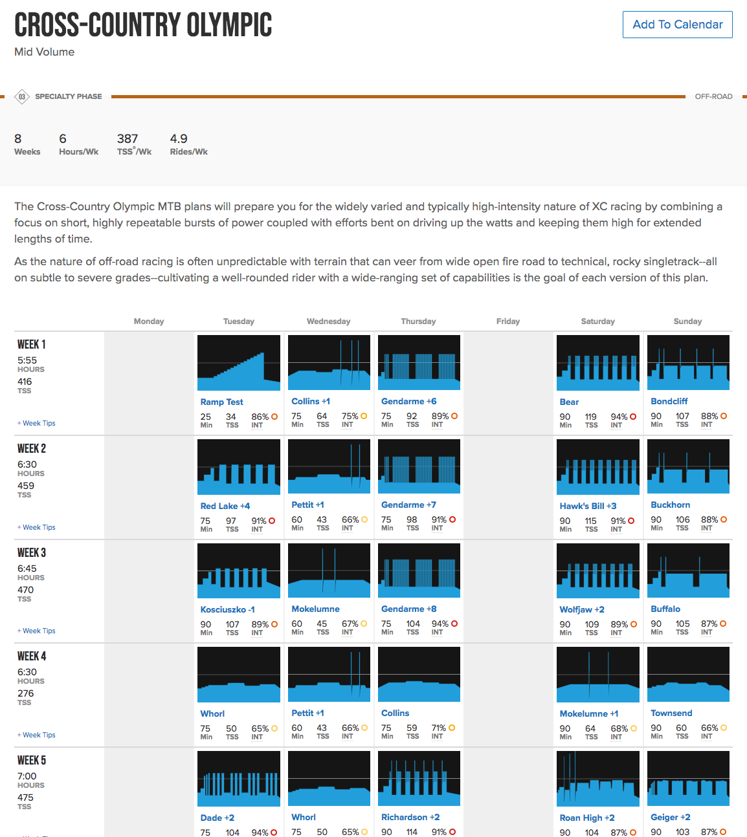Click the Collins +1 75% intensity circle icon
This screenshot has width=747, height=837.
tap(364, 416)
